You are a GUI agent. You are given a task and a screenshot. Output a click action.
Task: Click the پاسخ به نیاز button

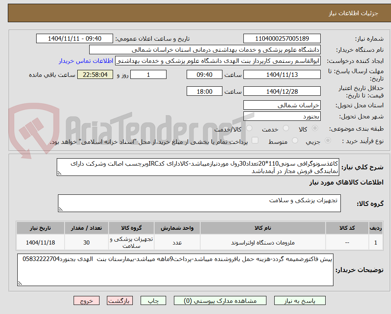coord(300,300)
